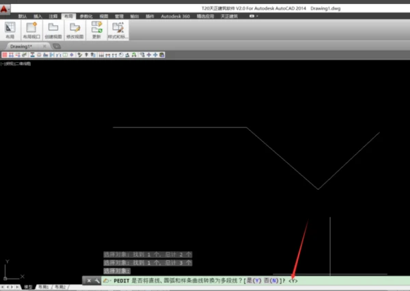The width and height of the screenshot is (410, 291).
Task: Click the 布局 (Layout) ribbon button
Action: [x=10, y=29]
